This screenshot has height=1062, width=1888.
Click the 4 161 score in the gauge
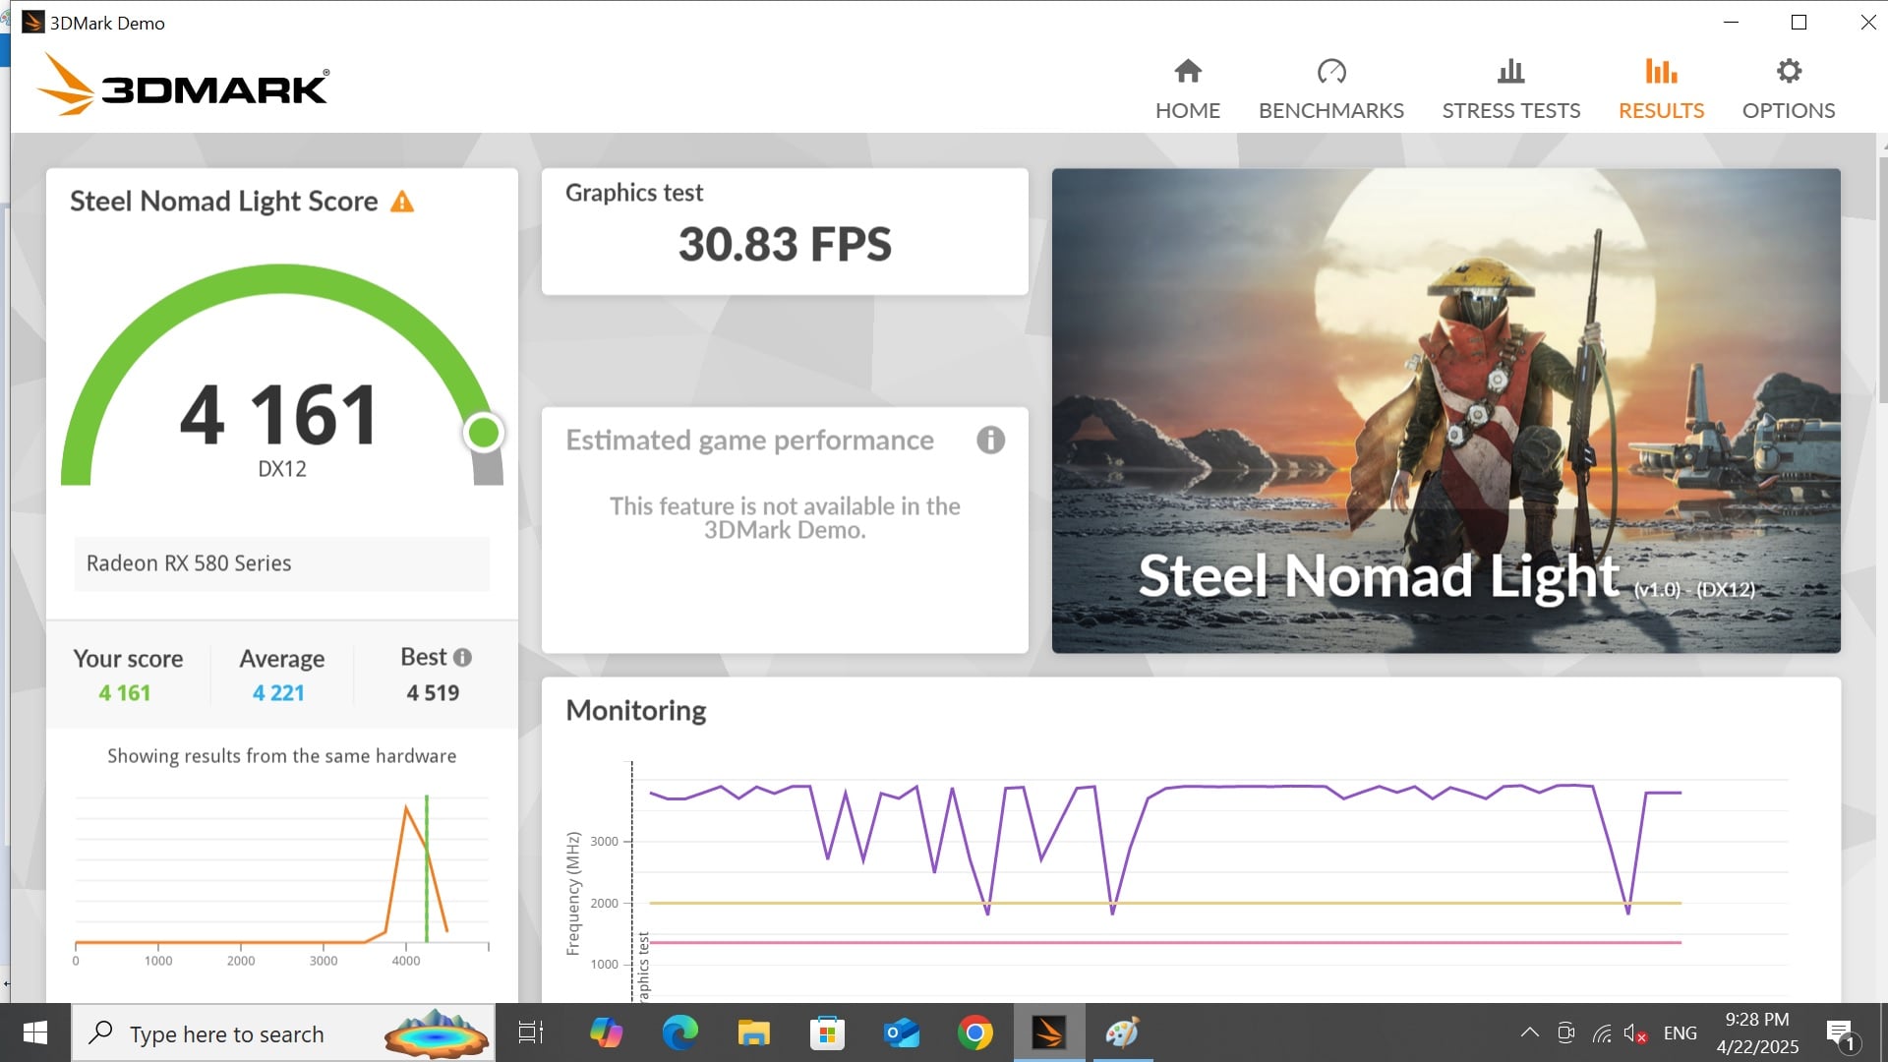pyautogui.click(x=279, y=415)
